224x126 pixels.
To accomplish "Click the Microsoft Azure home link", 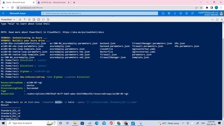I will 17,13.
